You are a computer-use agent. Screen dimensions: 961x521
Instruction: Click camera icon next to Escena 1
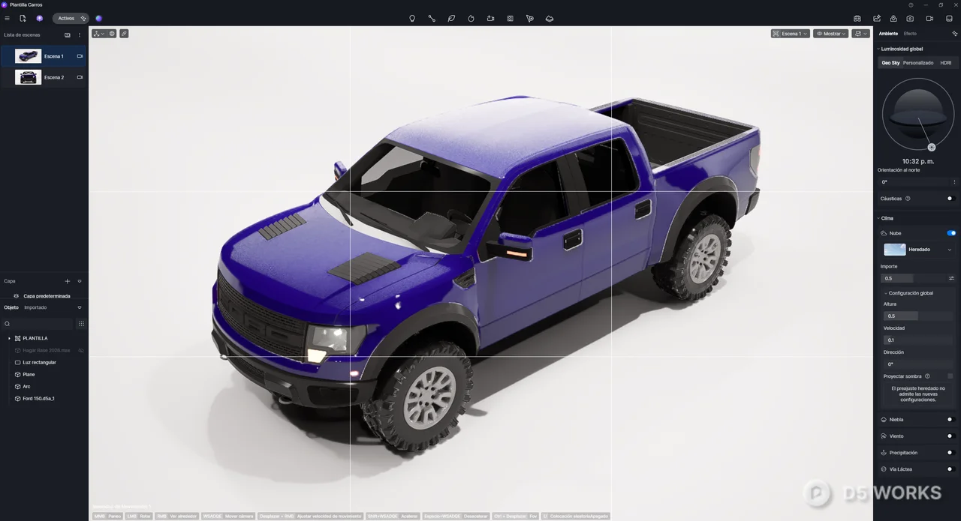tap(80, 56)
